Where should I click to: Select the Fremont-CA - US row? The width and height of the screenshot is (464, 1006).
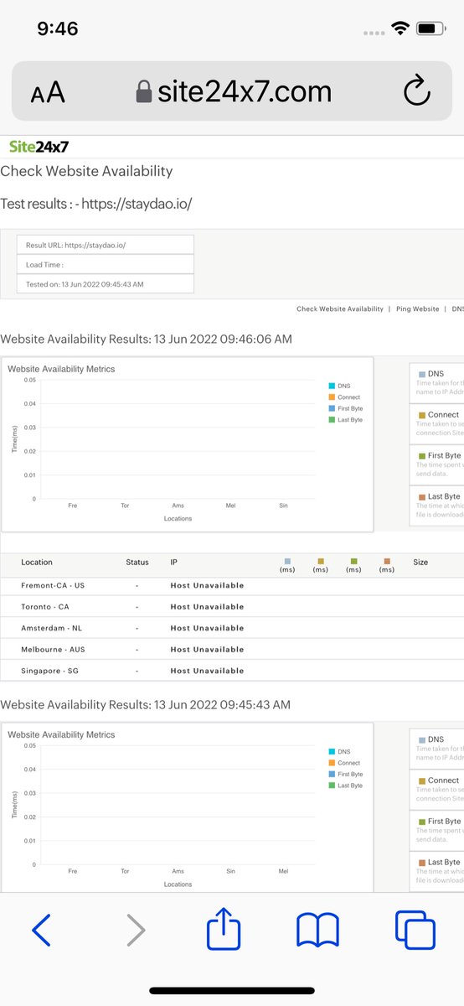click(232, 585)
